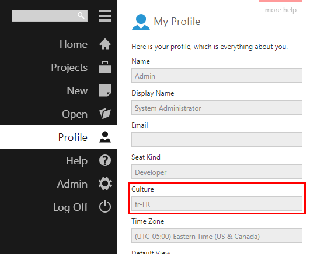The width and height of the screenshot is (317, 254).
Task: Click the Projects briefcase icon
Action: point(105,67)
